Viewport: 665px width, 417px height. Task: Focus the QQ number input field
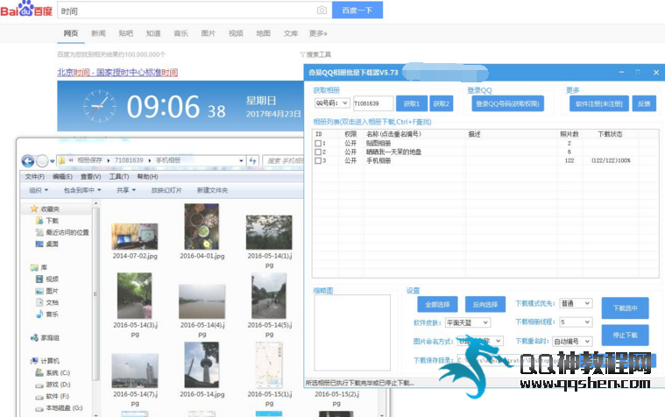[x=373, y=103]
